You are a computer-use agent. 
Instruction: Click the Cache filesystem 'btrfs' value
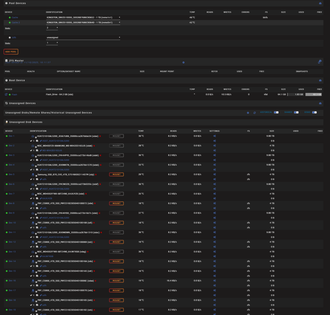(265, 18)
